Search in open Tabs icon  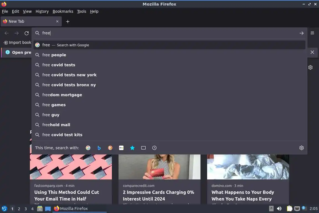[x=143, y=148]
